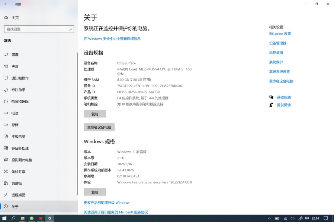The height and width of the screenshot is (222, 334).
Task: Open WPS Office from the taskbar
Action: pyautogui.click(x=41, y=218)
